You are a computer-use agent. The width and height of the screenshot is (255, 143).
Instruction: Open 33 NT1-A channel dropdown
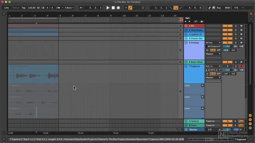[213, 70]
